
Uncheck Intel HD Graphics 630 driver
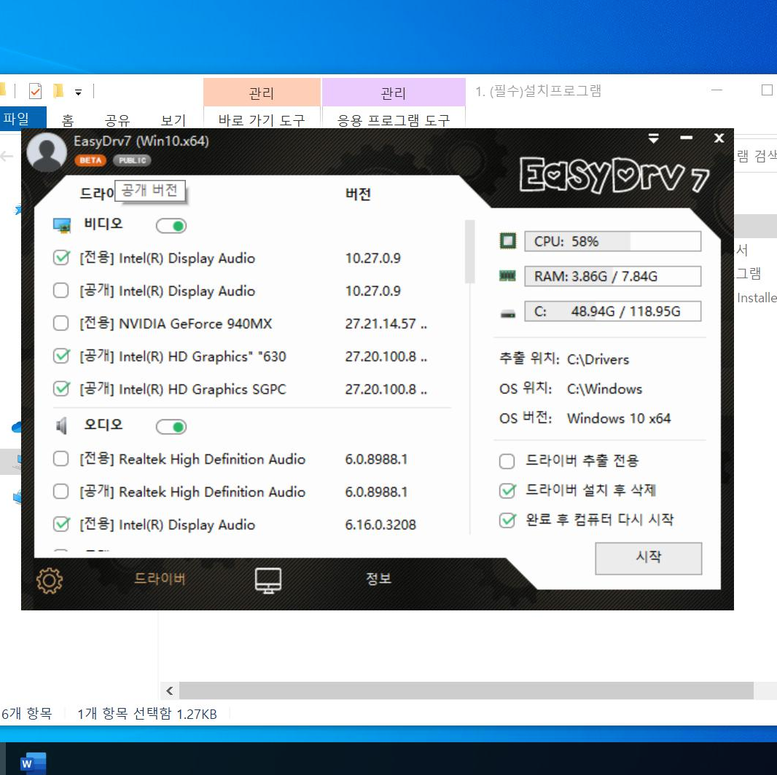pyautogui.click(x=61, y=356)
